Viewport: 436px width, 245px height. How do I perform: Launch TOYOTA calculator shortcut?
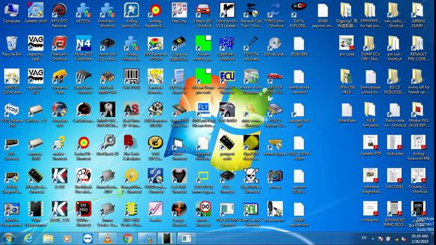click(x=251, y=48)
